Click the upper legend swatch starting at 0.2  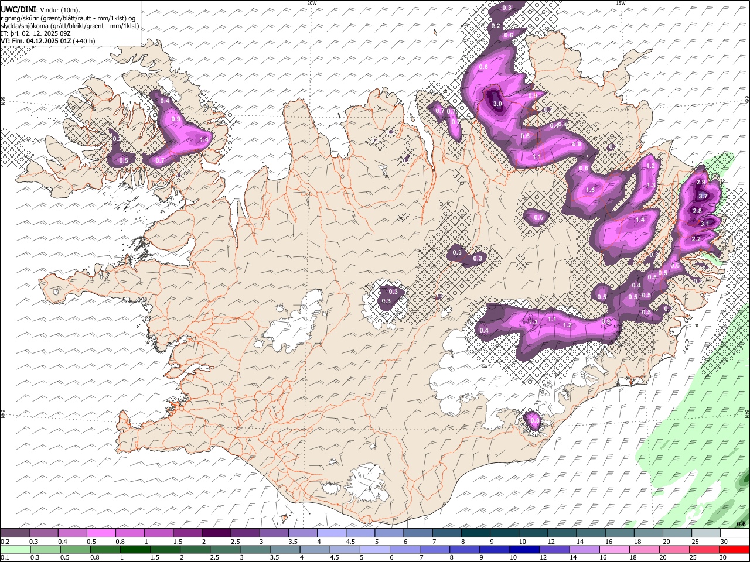[15, 533]
